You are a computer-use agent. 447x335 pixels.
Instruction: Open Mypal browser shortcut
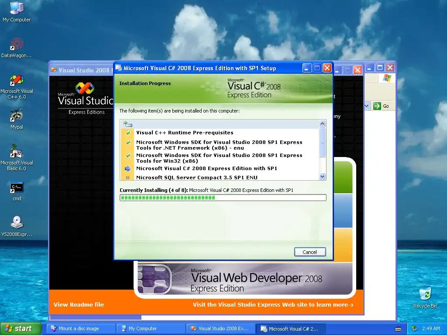[x=17, y=120]
